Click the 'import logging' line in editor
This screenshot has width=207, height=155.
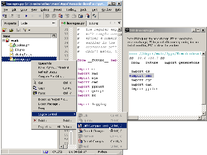point(92,104)
